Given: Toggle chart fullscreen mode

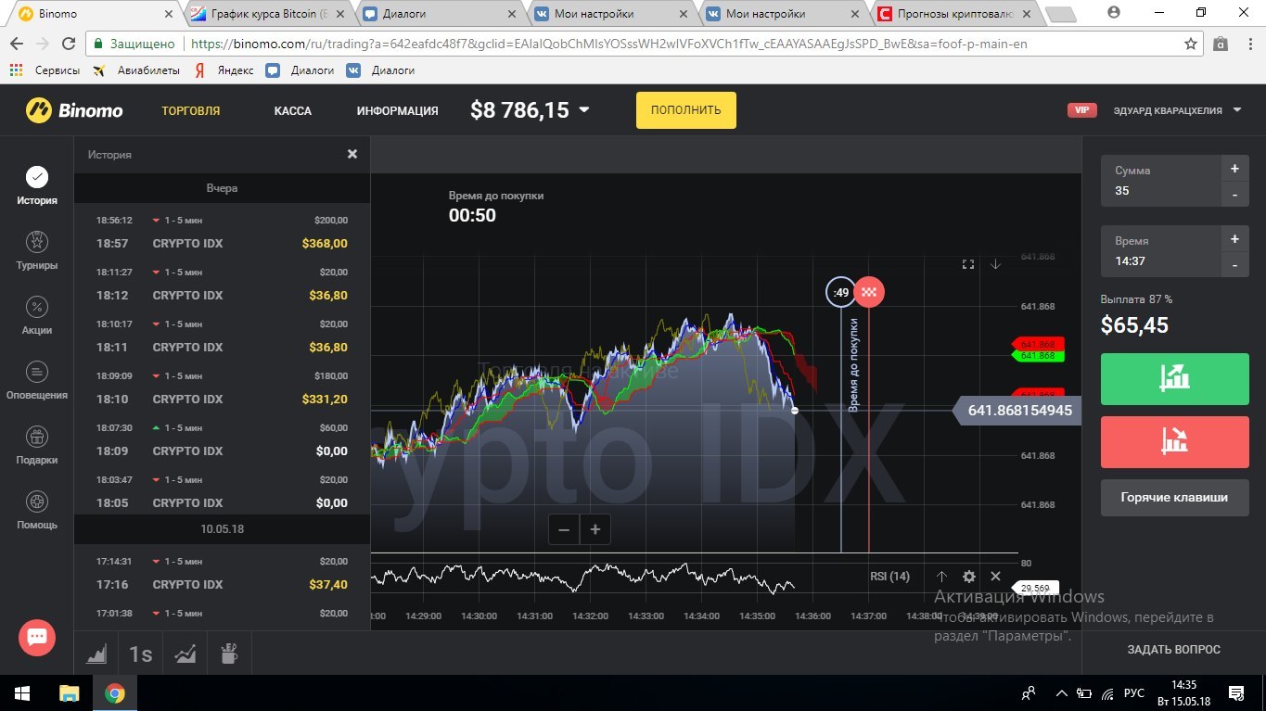Looking at the screenshot, I should [968, 264].
